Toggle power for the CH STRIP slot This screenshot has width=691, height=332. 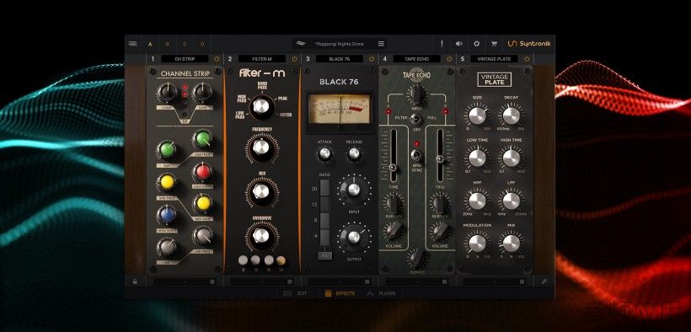pyautogui.click(x=217, y=59)
